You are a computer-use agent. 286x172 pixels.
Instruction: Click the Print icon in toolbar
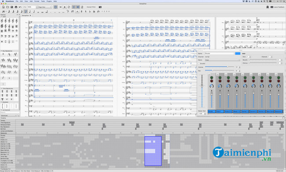(16, 7)
